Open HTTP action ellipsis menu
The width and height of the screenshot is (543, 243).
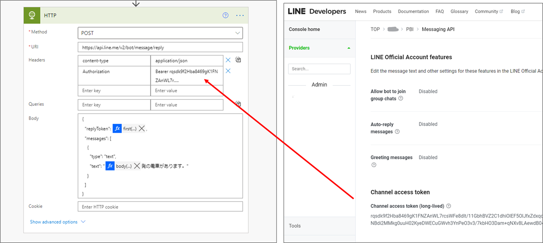click(x=240, y=15)
